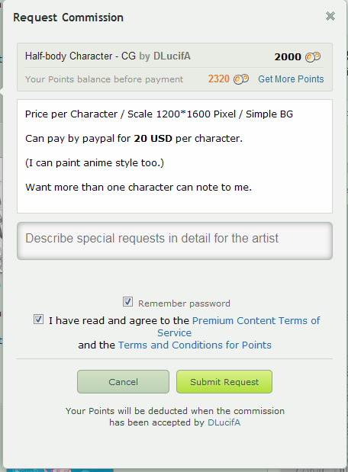Image resolution: width=348 pixels, height=472 pixels.
Task: Click the 2320 points balance amount
Action: coord(219,79)
